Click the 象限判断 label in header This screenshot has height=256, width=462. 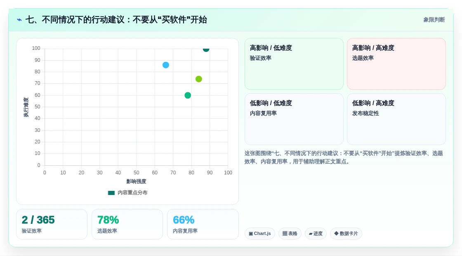(434, 20)
